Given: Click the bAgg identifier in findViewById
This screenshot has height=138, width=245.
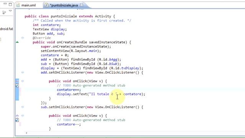Looking at the screenshot, I should [113, 59].
